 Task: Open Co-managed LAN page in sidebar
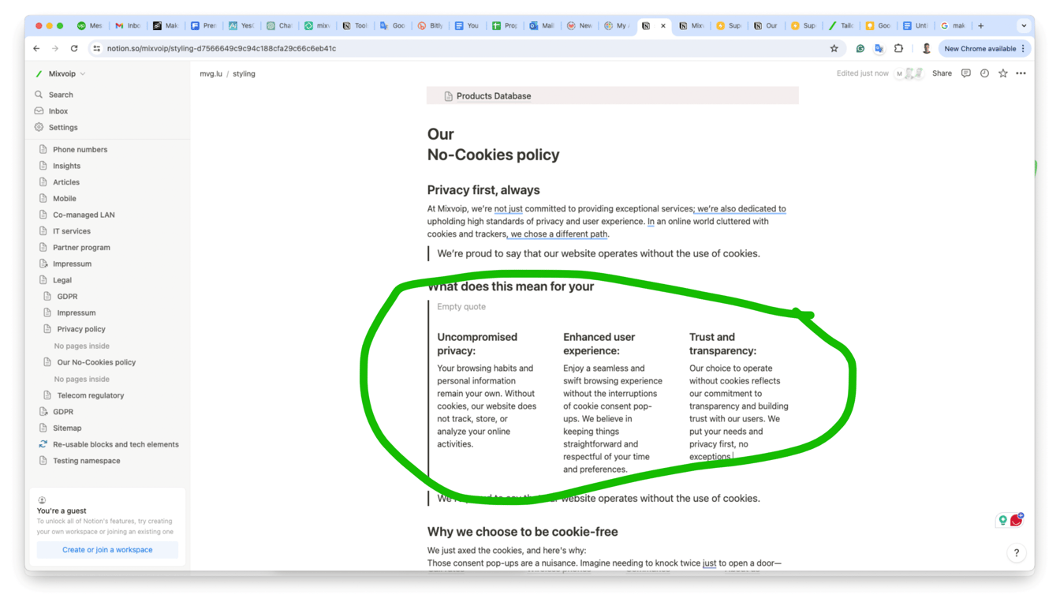click(x=84, y=215)
